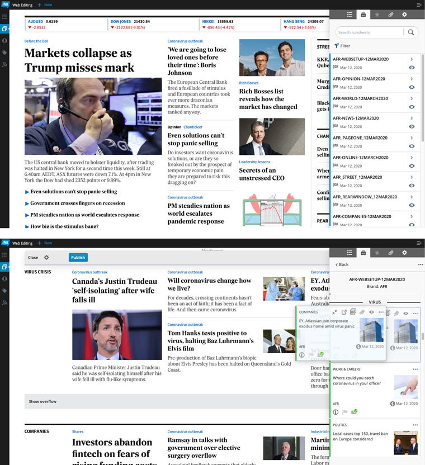Screen dimensions: 425x465
Task: Open the tags icon in top left sidebar
Action: click(x=4, y=53)
